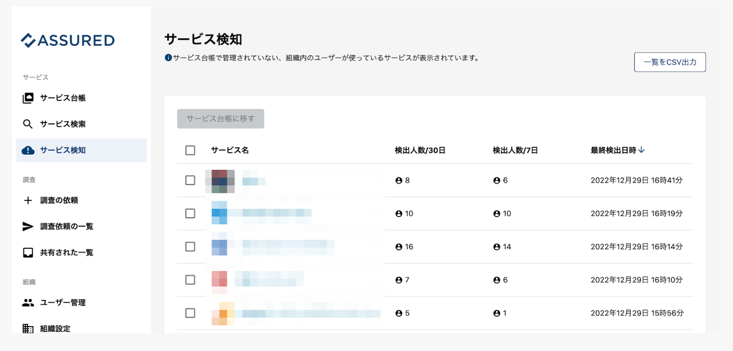The width and height of the screenshot is (733, 351).
Task: Click the paper plane icon for 調査依頼の一覧
Action: click(28, 226)
